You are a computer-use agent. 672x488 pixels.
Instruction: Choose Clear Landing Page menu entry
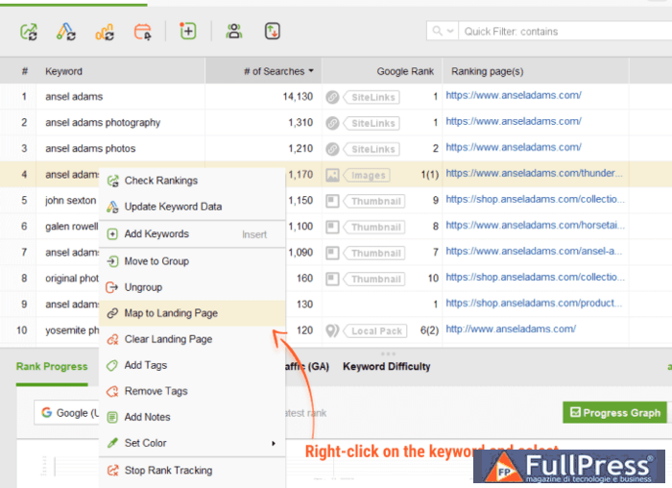pyautogui.click(x=192, y=339)
